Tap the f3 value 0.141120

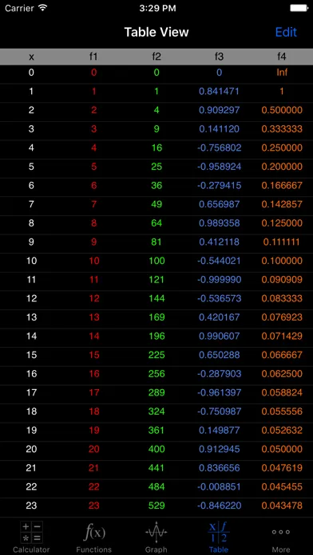219,129
